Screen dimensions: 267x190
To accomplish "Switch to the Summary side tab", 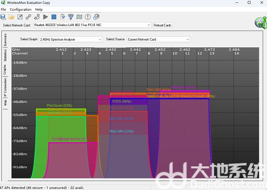I will pos(5,40).
